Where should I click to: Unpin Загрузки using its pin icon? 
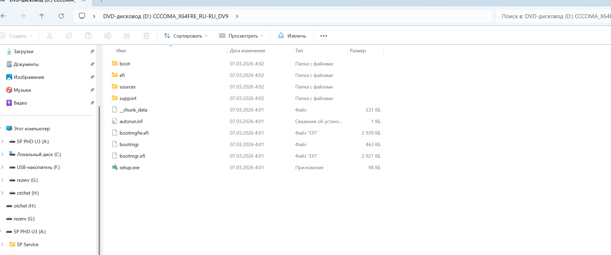click(92, 51)
